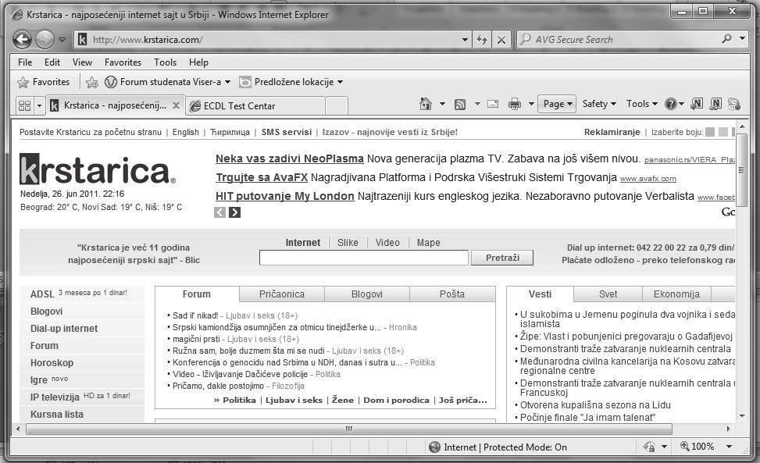This screenshot has height=463, width=760.
Task: Click the Read Mail envelope icon
Action: point(493,104)
